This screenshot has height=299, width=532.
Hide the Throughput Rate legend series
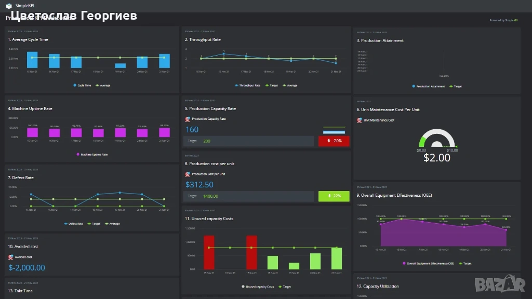point(247,85)
